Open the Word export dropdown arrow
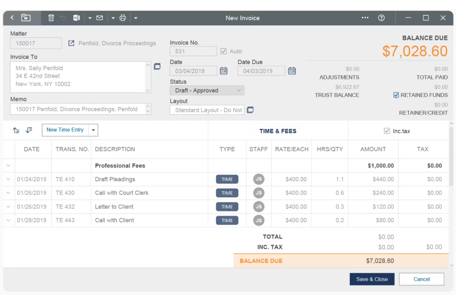Image resolution: width=456 pixels, height=304 pixels. [90, 18]
